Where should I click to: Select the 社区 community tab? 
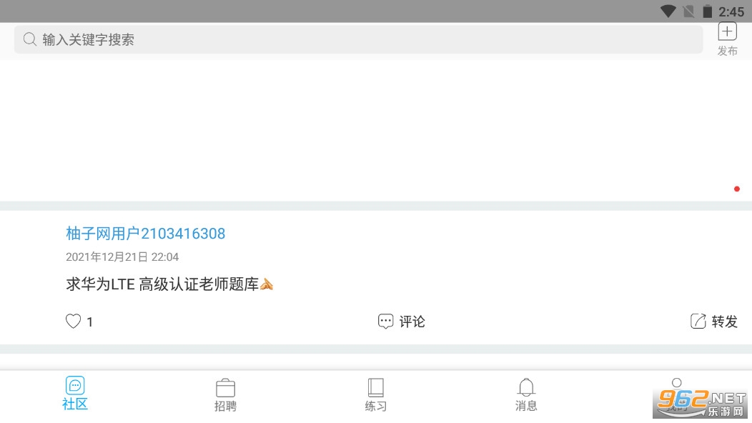(x=75, y=394)
